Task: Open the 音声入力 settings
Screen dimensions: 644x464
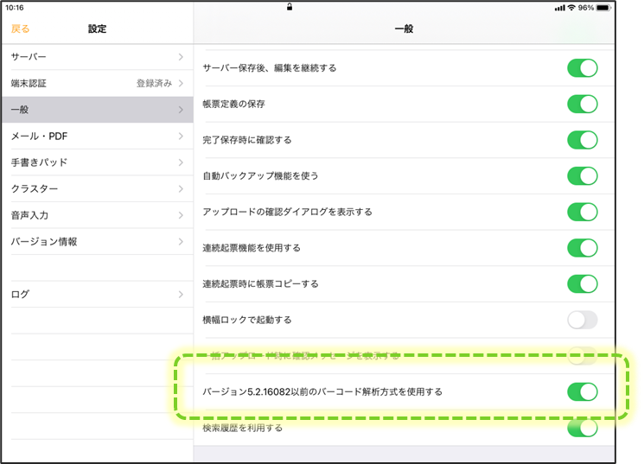Action: (97, 215)
